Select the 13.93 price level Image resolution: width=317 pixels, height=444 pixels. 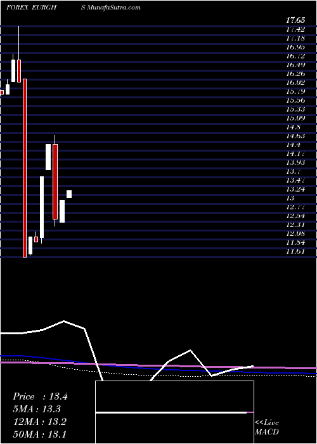pyautogui.click(x=295, y=162)
